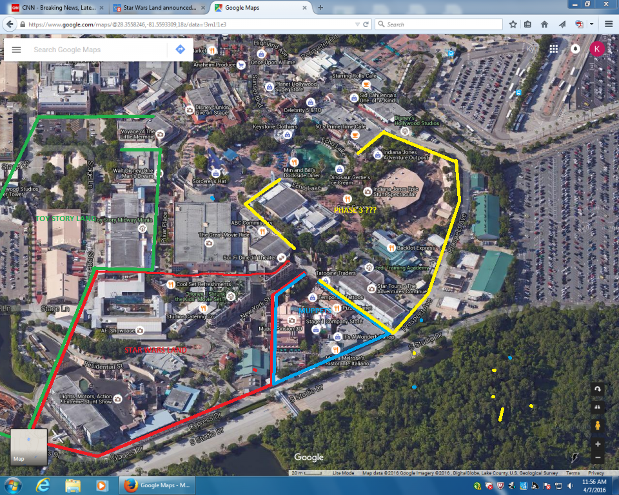619x495 pixels.
Task: Rotate the map view with the arrow icon
Action: (598, 389)
